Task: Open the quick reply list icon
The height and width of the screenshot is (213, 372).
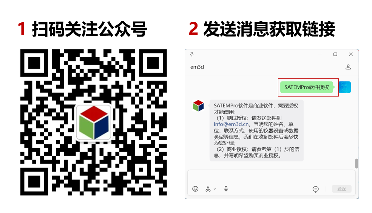Action: (315, 189)
